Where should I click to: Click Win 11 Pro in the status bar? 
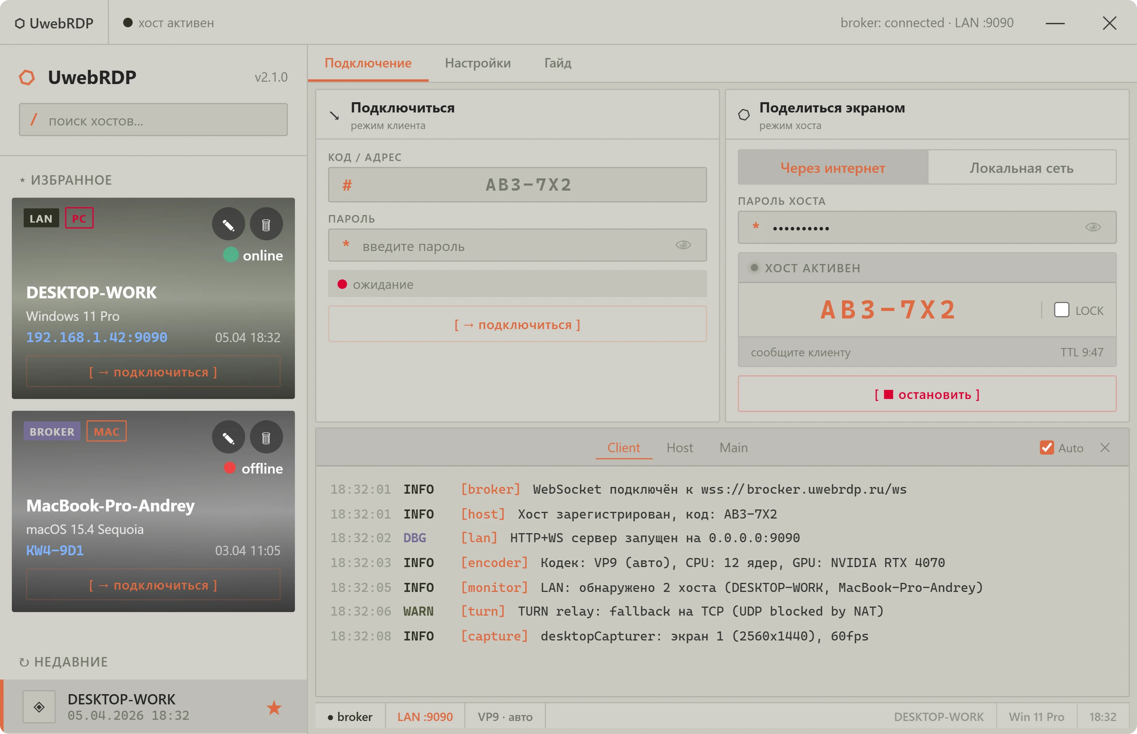[x=1036, y=717]
